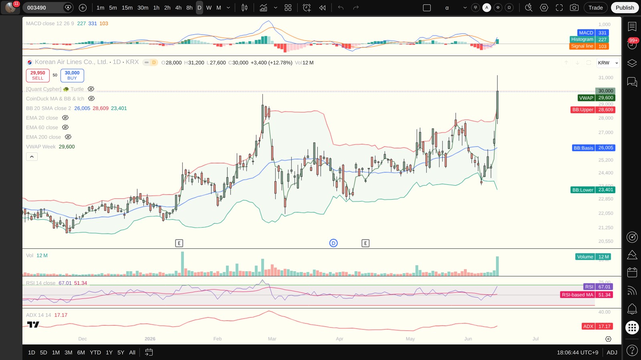Screen dimensions: 641x360
Task: Click the undo arrow
Action: [341, 8]
